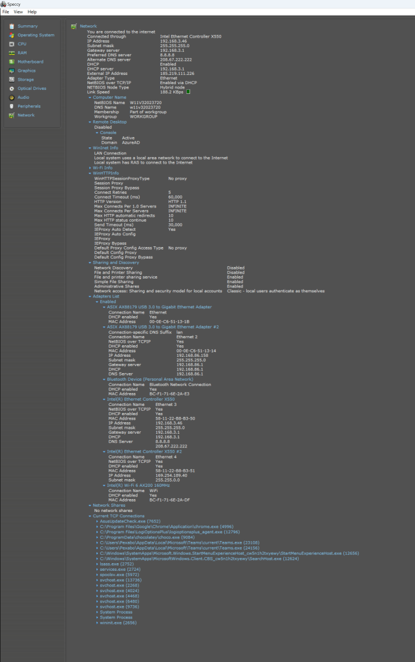Open the Help menu
This screenshot has height=662, width=415.
coord(32,12)
